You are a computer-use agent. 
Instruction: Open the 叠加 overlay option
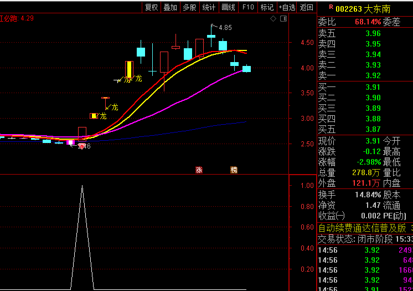(171, 7)
